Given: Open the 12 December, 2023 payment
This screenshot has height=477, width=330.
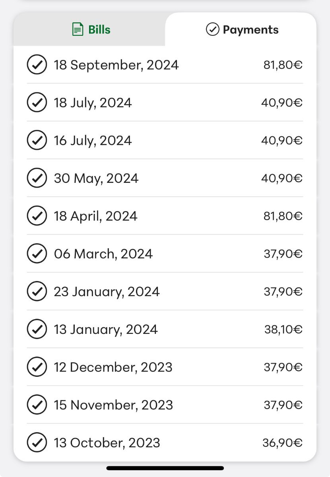Looking at the screenshot, I should [x=165, y=367].
